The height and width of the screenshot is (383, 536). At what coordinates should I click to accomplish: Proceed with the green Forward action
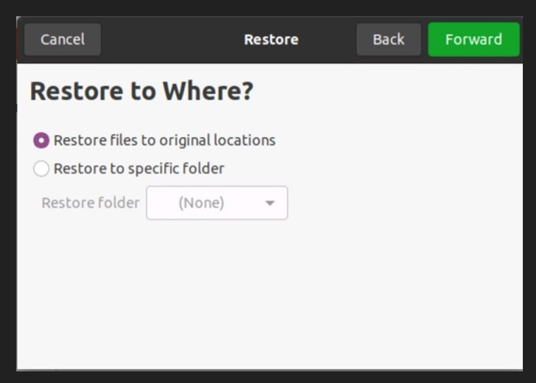(473, 39)
